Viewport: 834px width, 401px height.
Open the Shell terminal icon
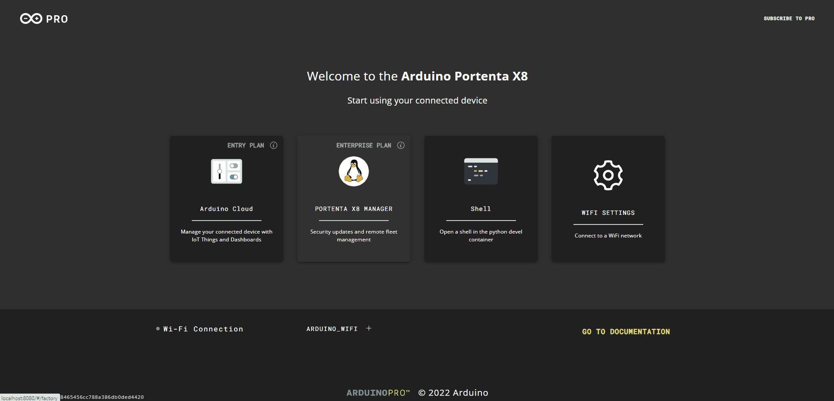tap(481, 171)
